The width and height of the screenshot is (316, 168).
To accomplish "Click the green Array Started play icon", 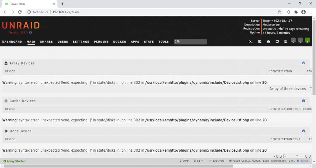I will [5, 161].
